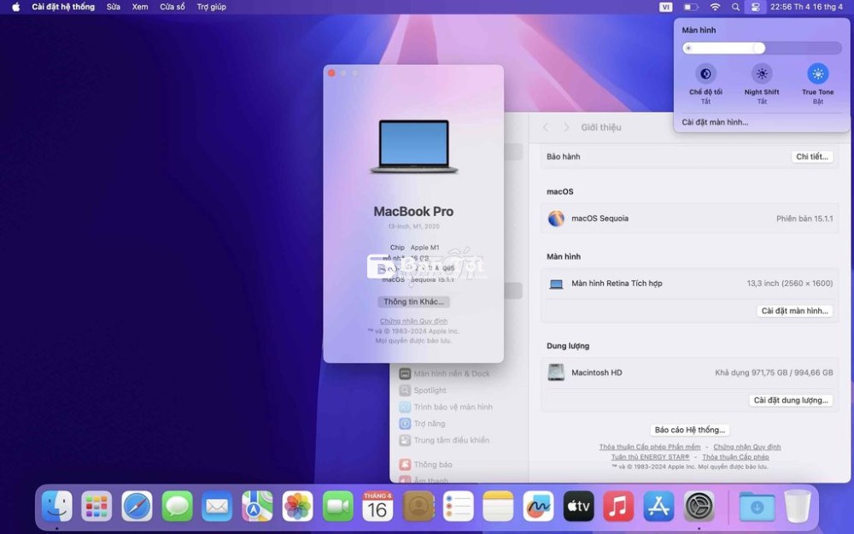This screenshot has width=854, height=534.
Task: Click the macOS Sequoia row
Action: pos(689,219)
